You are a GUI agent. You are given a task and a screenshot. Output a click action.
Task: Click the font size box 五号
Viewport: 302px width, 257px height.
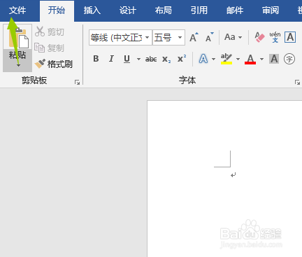coord(164,37)
